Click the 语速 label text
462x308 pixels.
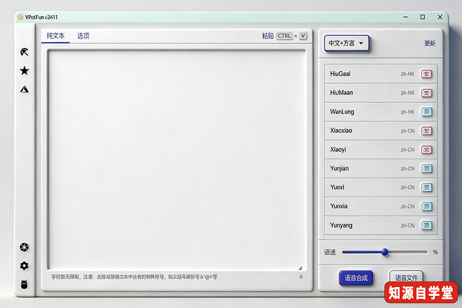pos(330,252)
